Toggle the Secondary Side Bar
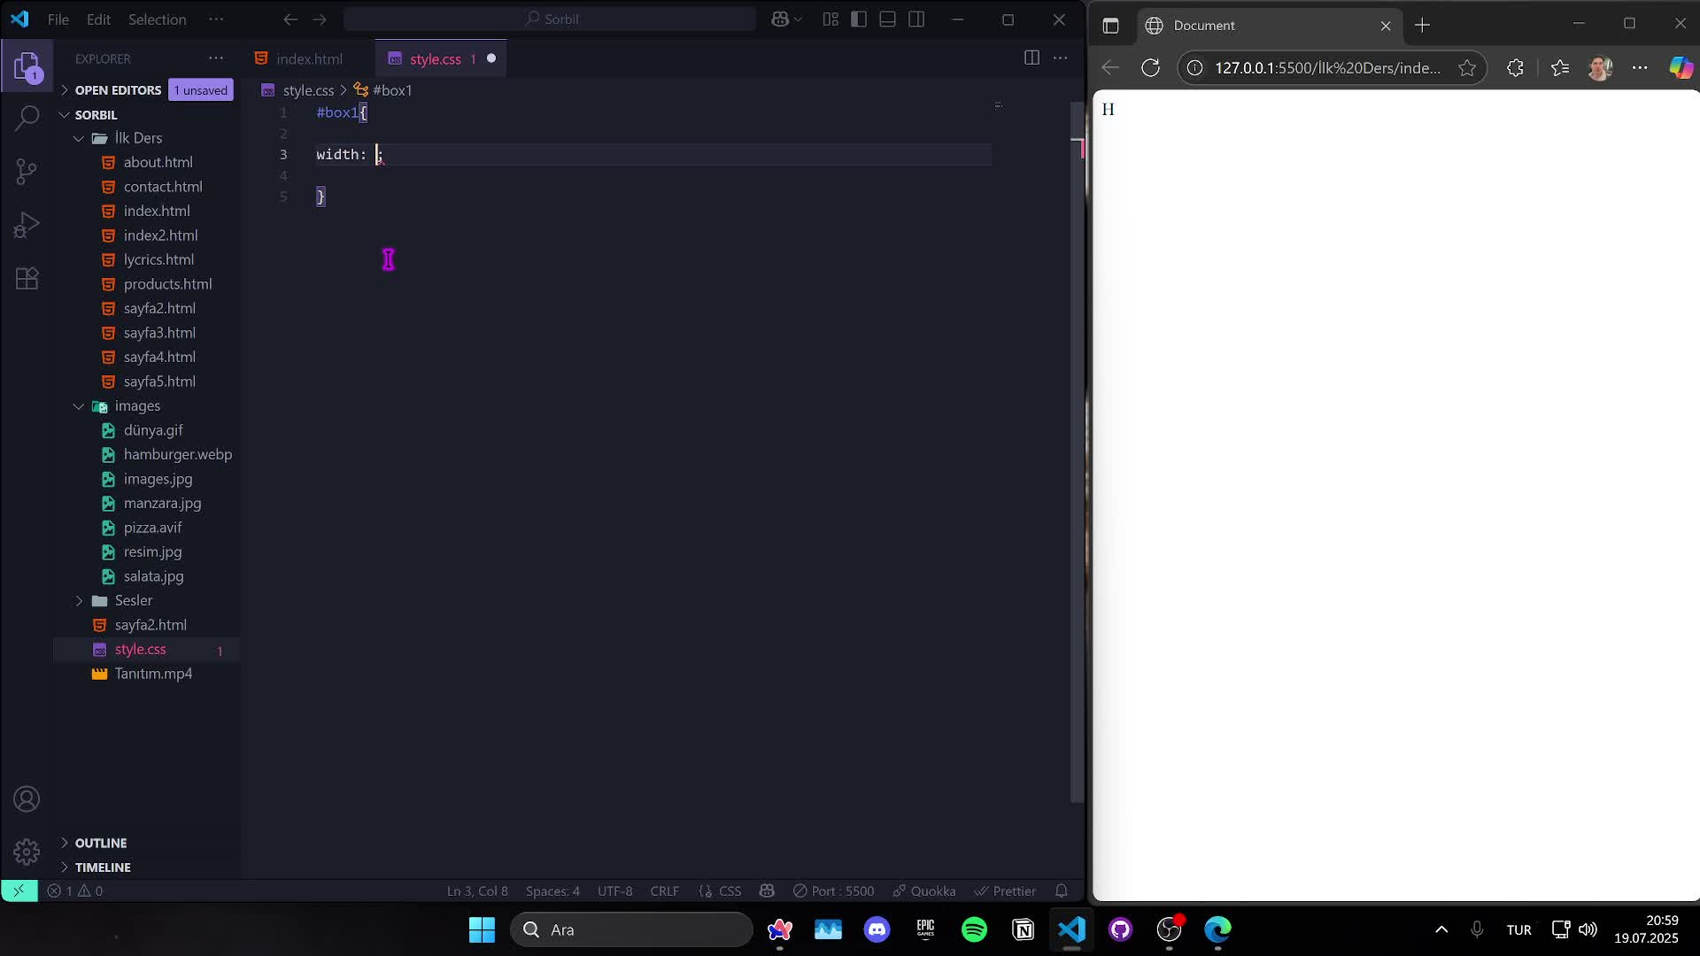 (x=916, y=19)
